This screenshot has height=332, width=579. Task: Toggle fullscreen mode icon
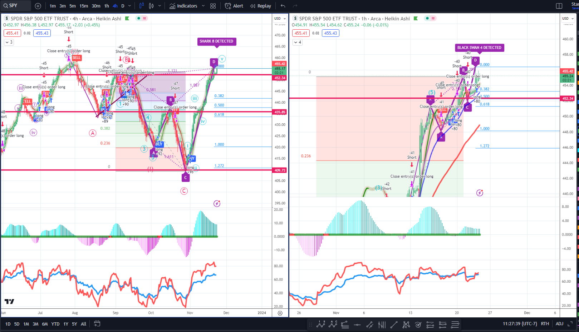570,324
